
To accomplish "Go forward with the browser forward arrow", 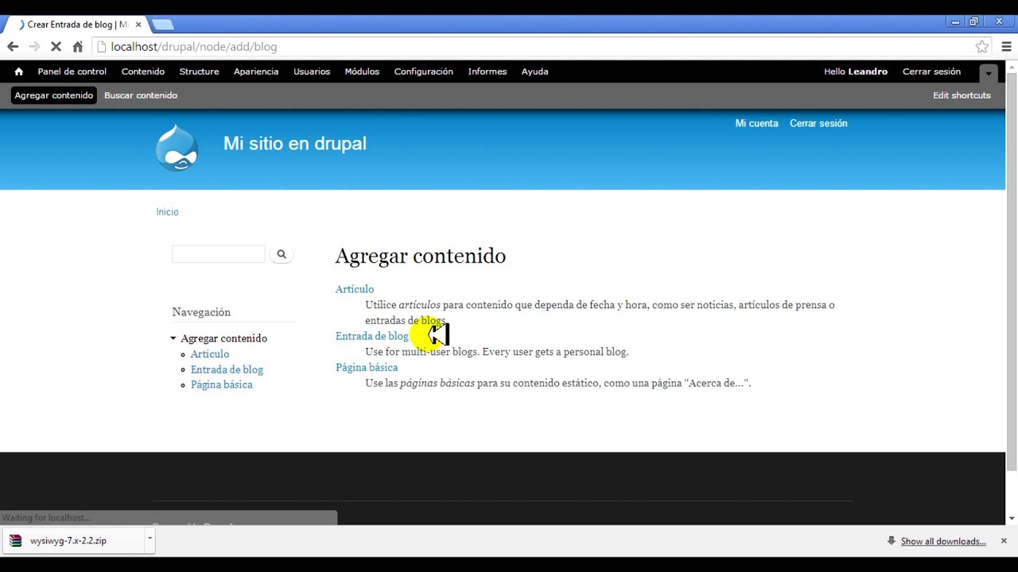I will [x=34, y=47].
